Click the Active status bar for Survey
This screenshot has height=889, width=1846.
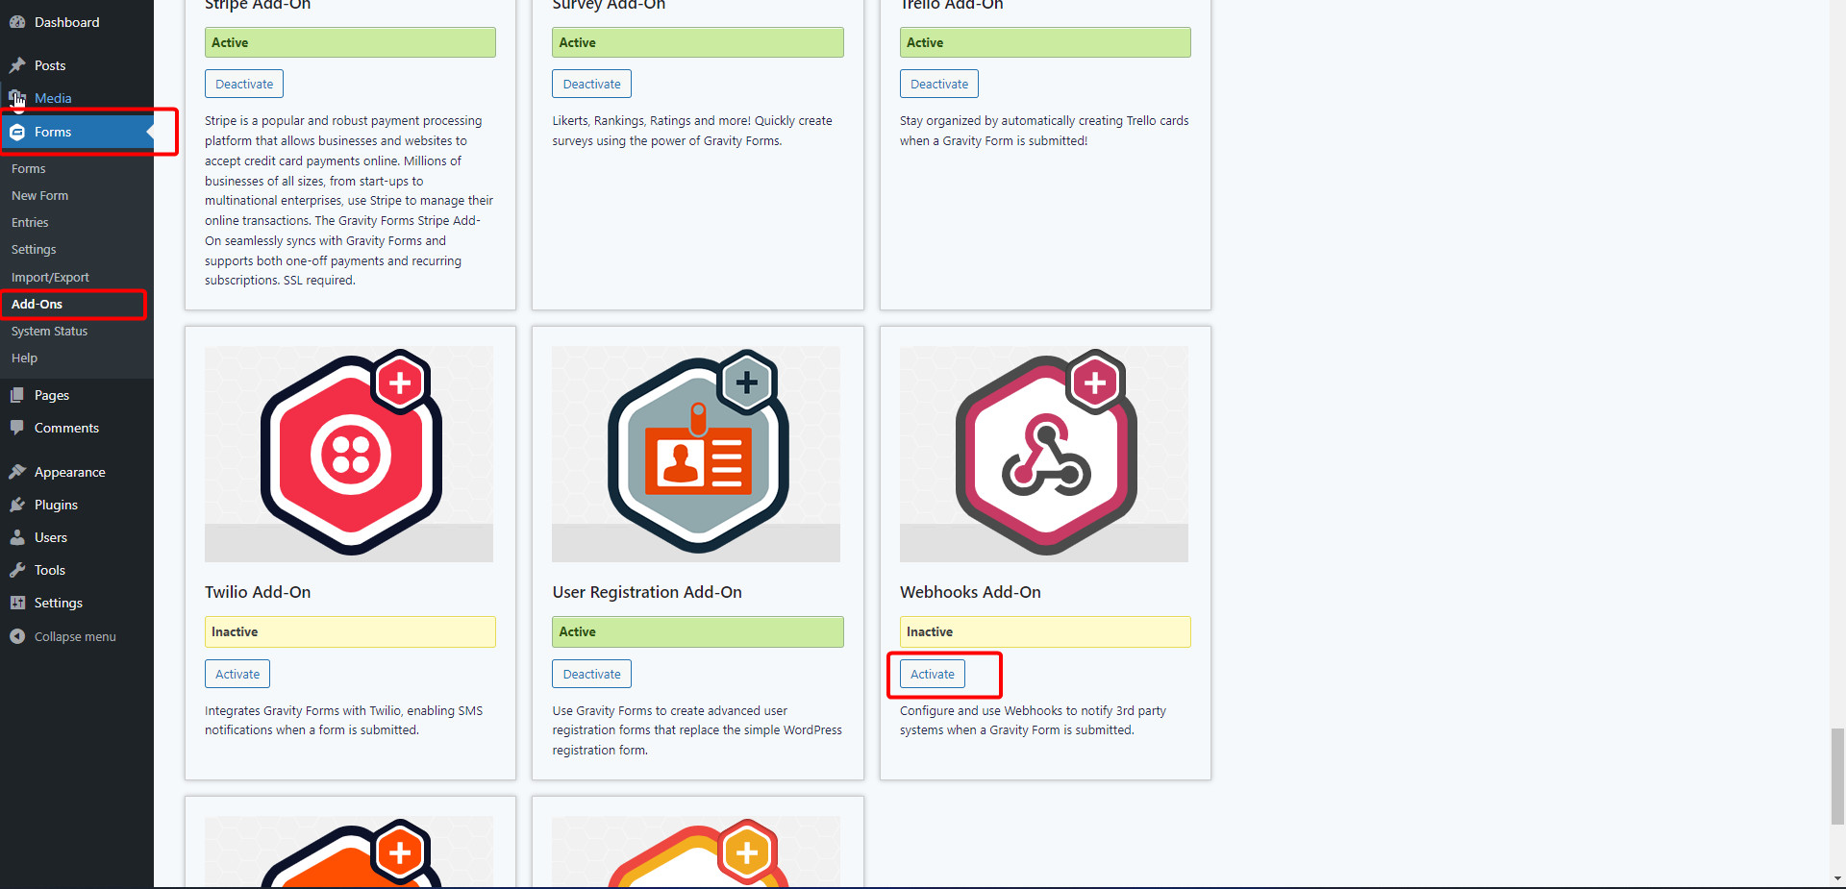pyautogui.click(x=698, y=42)
